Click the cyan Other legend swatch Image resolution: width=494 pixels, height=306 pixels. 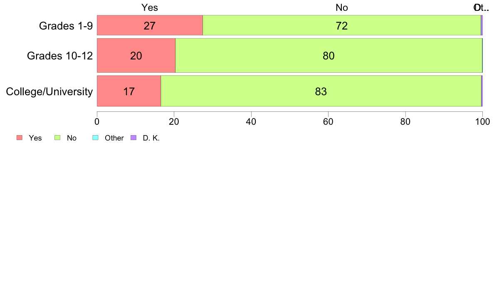[x=96, y=138]
